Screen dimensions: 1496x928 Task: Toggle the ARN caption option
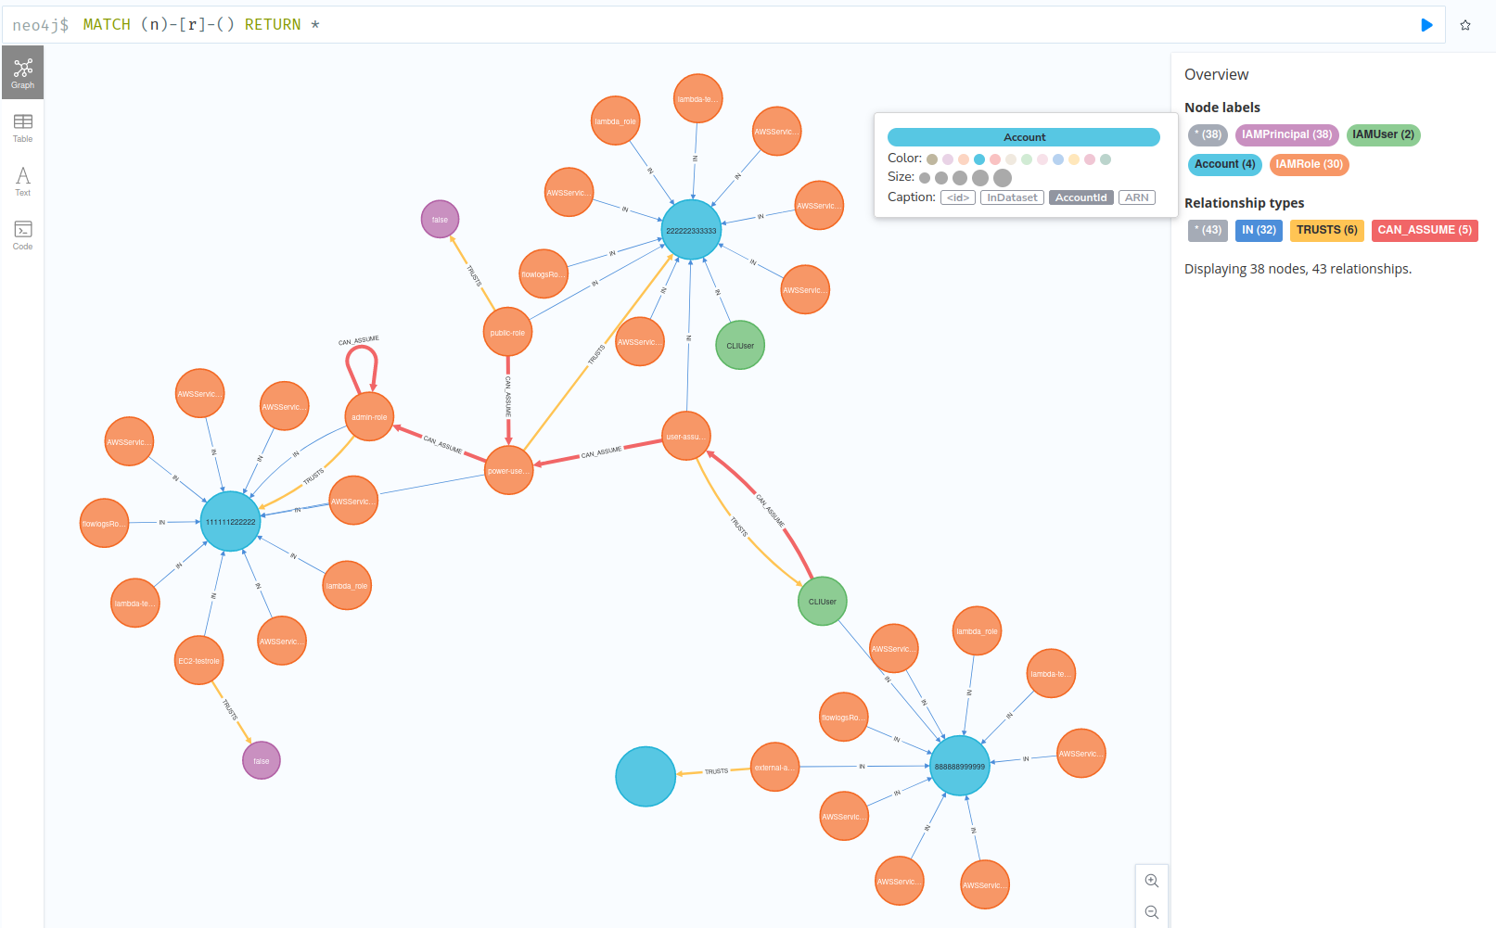click(x=1137, y=197)
